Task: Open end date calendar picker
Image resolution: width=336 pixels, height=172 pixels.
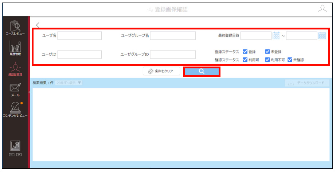Action: click(x=322, y=36)
